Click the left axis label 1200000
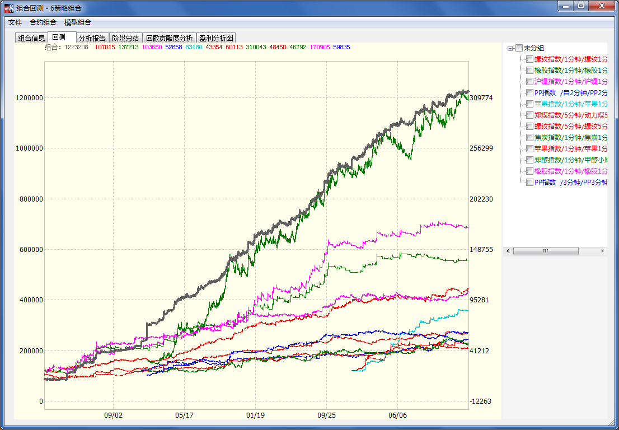Screen dimensions: 619x430 click(29, 98)
